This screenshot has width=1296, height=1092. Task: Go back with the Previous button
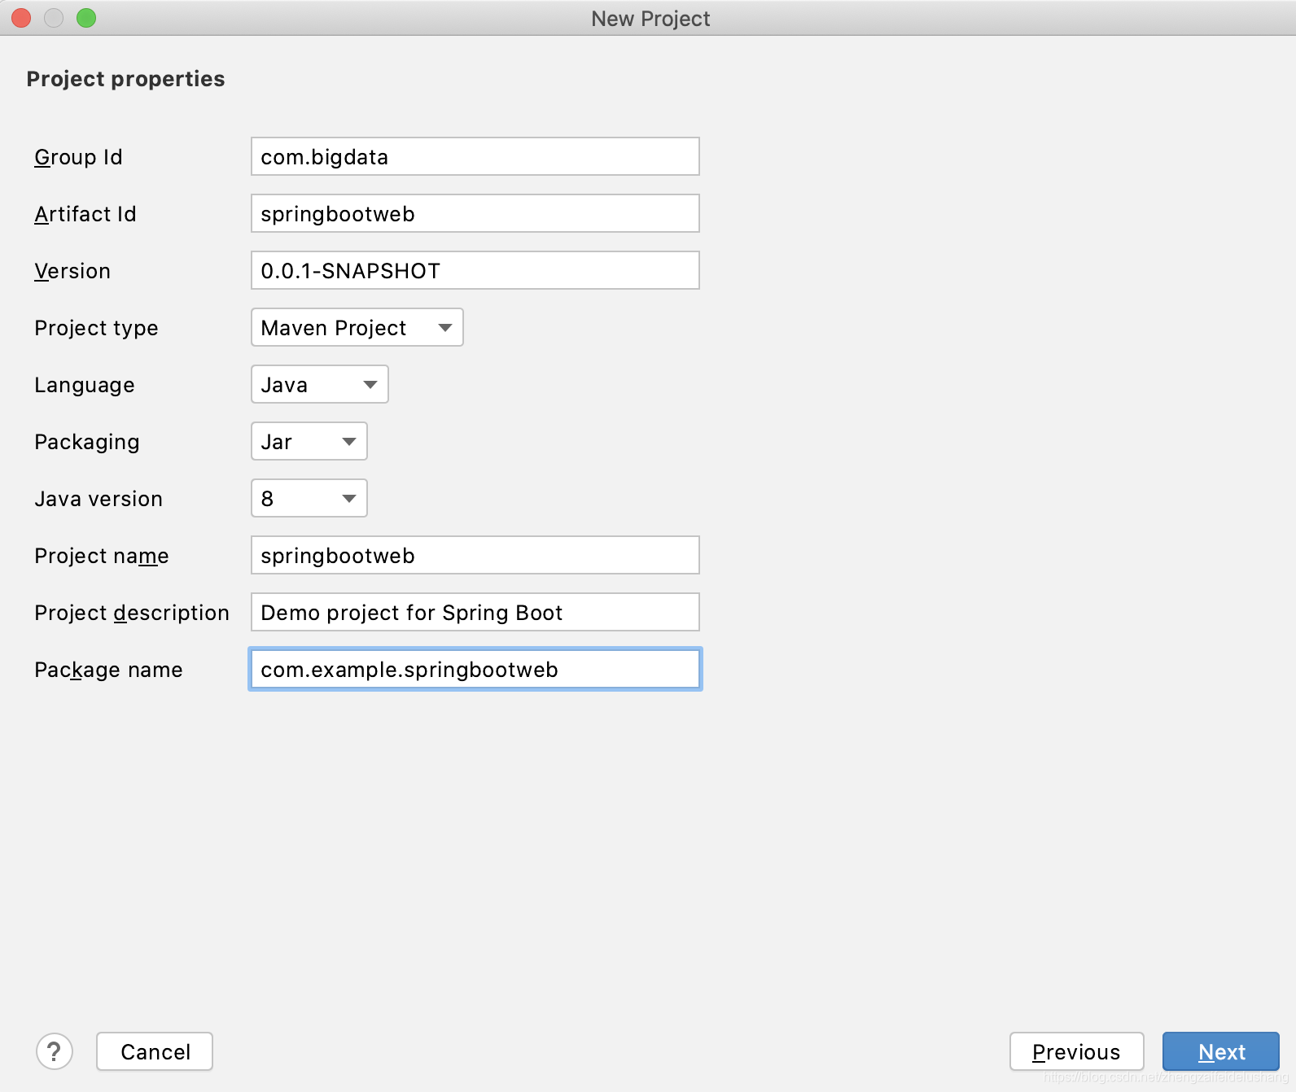coord(1077,1051)
